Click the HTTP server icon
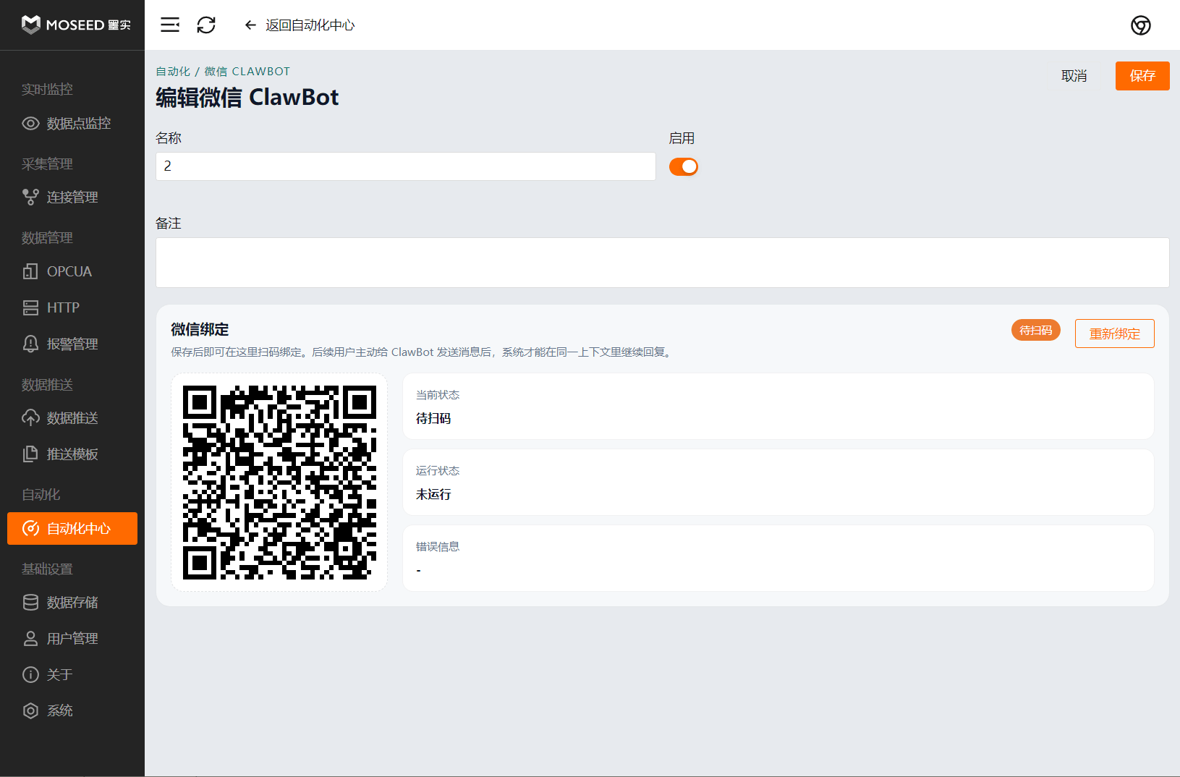This screenshot has width=1180, height=777. coord(30,307)
